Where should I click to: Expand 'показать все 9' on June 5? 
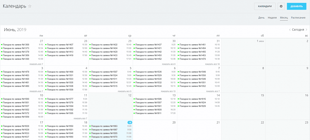(125, 91)
